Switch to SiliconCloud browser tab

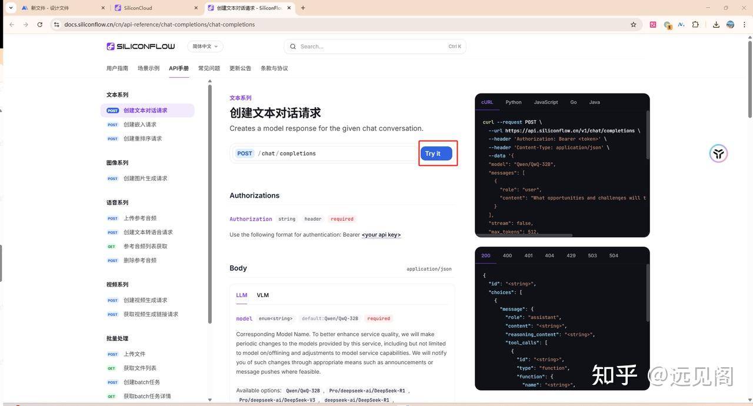[x=156, y=8]
